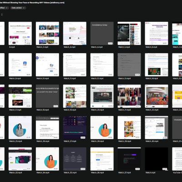Click the partially visible Watch_7.mp4 file

pos(177,33)
